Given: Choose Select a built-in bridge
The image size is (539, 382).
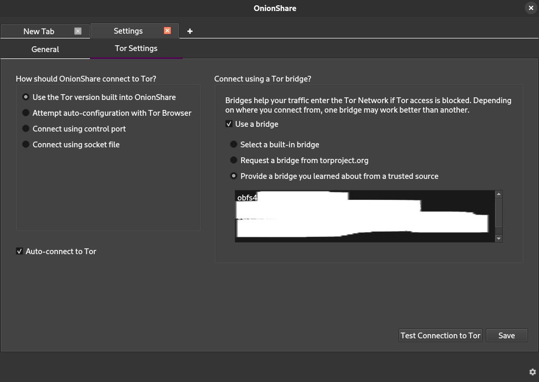Looking at the screenshot, I should 234,145.
